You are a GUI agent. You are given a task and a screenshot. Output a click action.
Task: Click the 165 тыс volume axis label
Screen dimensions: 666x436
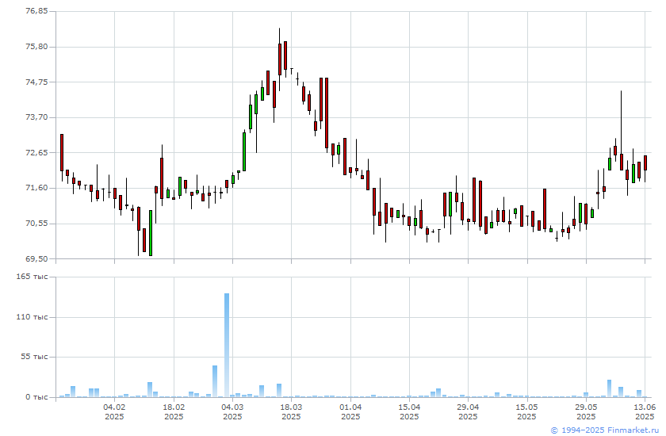click(32, 277)
